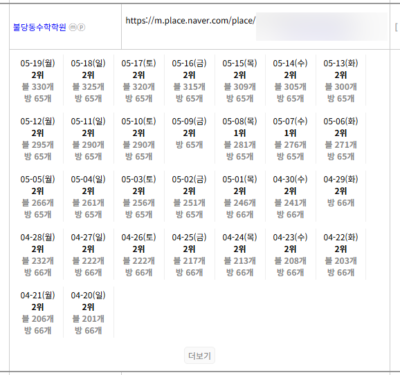The image size is (400, 375).
Task: Click the 블 330개 count under 05-19
Action: pos(38,87)
